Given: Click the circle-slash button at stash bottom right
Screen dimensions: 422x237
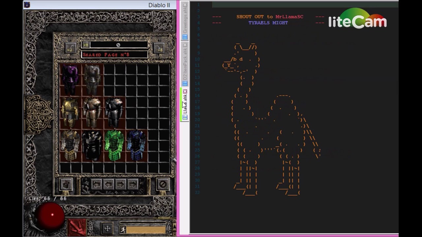Looking at the screenshot, I should (x=163, y=184).
